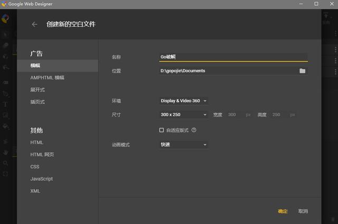
Task: Select 插页式 ad type
Action: (x=37, y=102)
